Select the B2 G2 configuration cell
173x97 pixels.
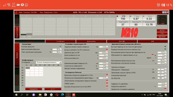click(32, 70)
